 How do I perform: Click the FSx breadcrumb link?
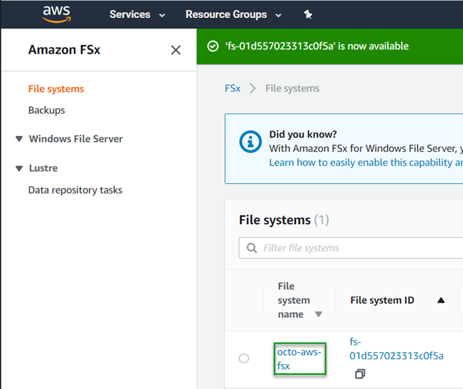point(233,88)
